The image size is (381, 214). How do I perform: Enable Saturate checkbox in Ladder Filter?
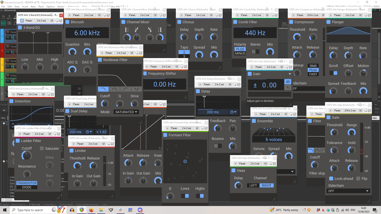tap(42, 148)
